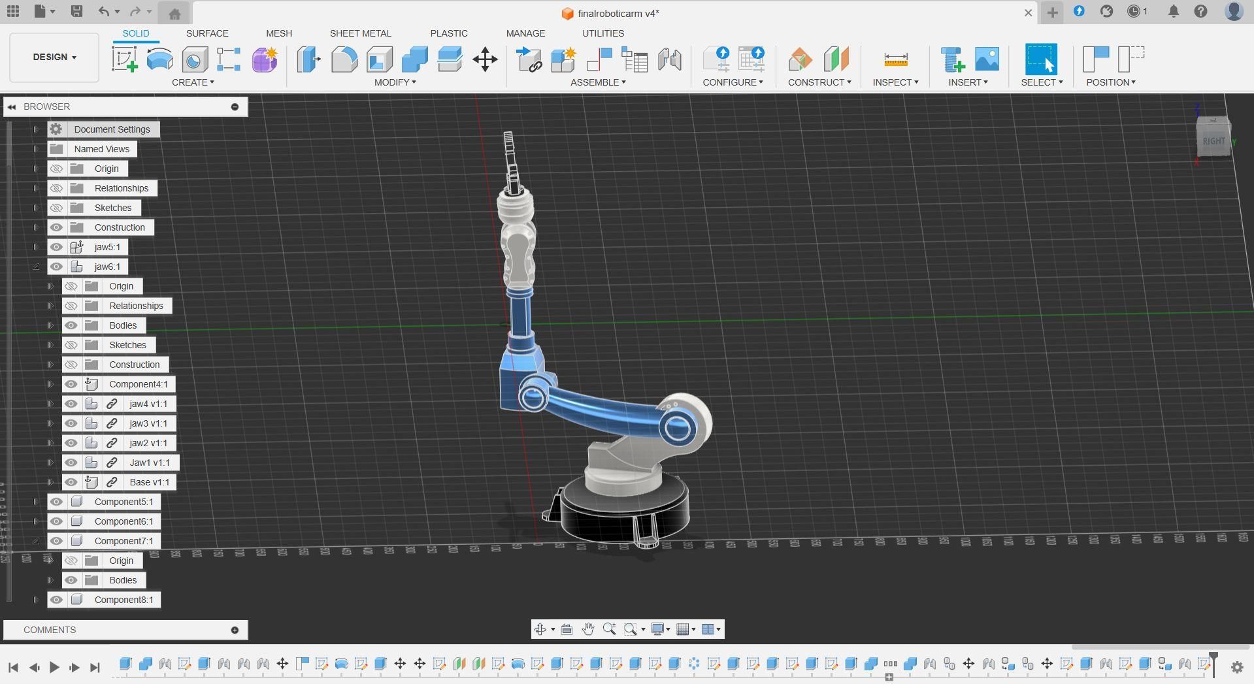The image size is (1254, 684).
Task: Click the Shell tool icon
Action: tap(380, 59)
